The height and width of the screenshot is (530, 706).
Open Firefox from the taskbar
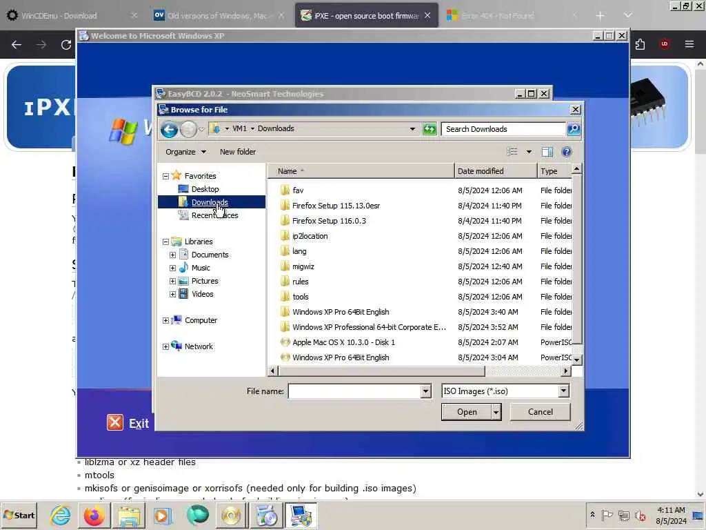tap(94, 515)
